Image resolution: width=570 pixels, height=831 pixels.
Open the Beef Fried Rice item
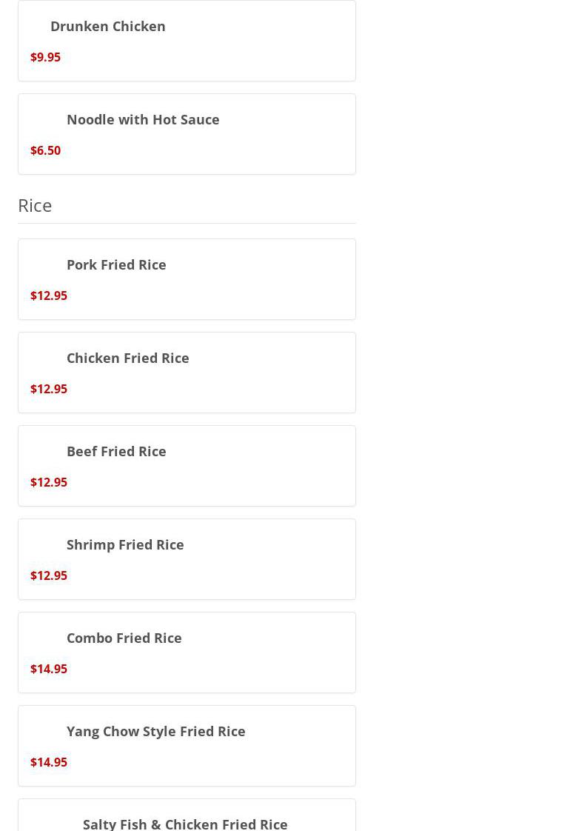pyautogui.click(x=116, y=451)
